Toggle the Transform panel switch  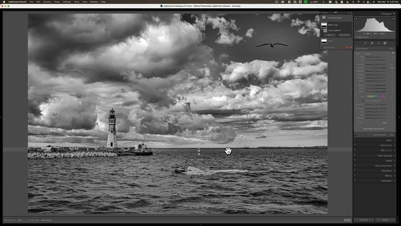(x=355, y=171)
